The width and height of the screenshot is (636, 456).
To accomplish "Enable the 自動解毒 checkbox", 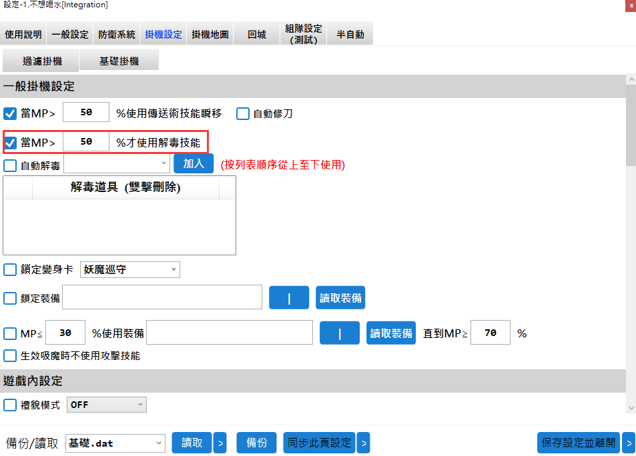I will tap(10, 165).
